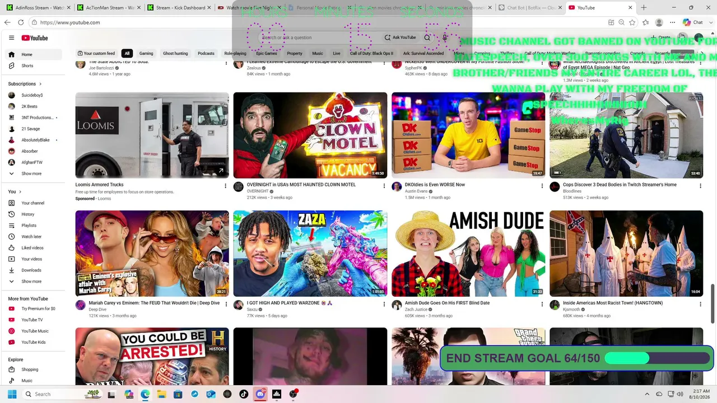Refresh the YouTube page

tap(21, 22)
